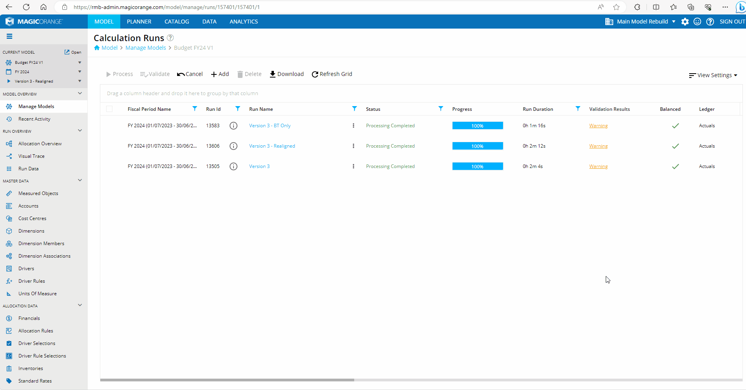Open the settings gear in top bar
Image resolution: width=746 pixels, height=390 pixels.
pos(685,22)
